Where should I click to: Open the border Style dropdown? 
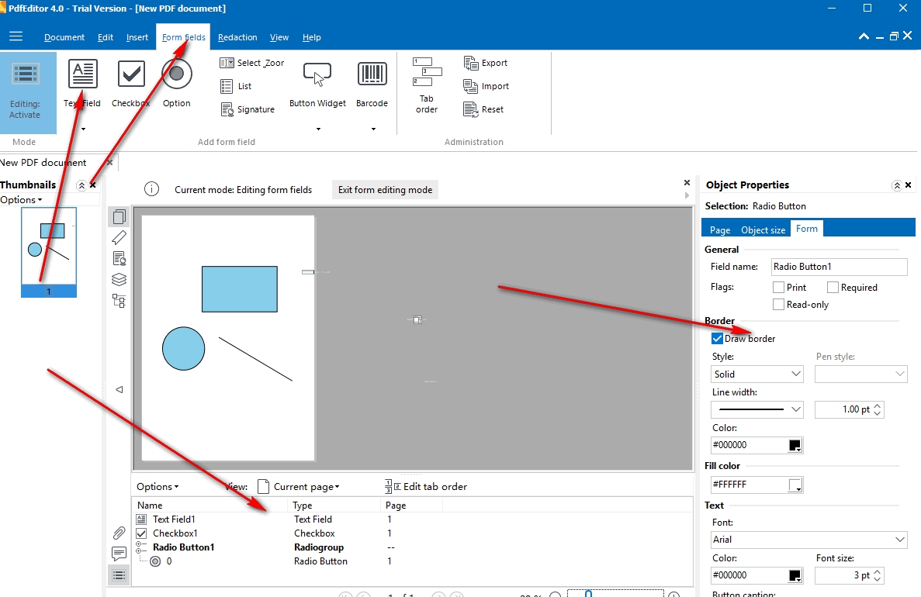(x=757, y=374)
